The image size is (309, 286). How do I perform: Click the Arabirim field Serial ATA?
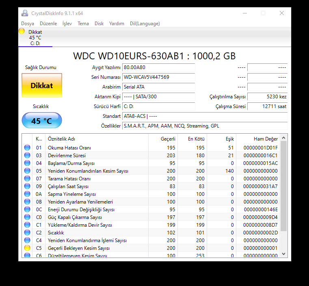[x=159, y=87]
